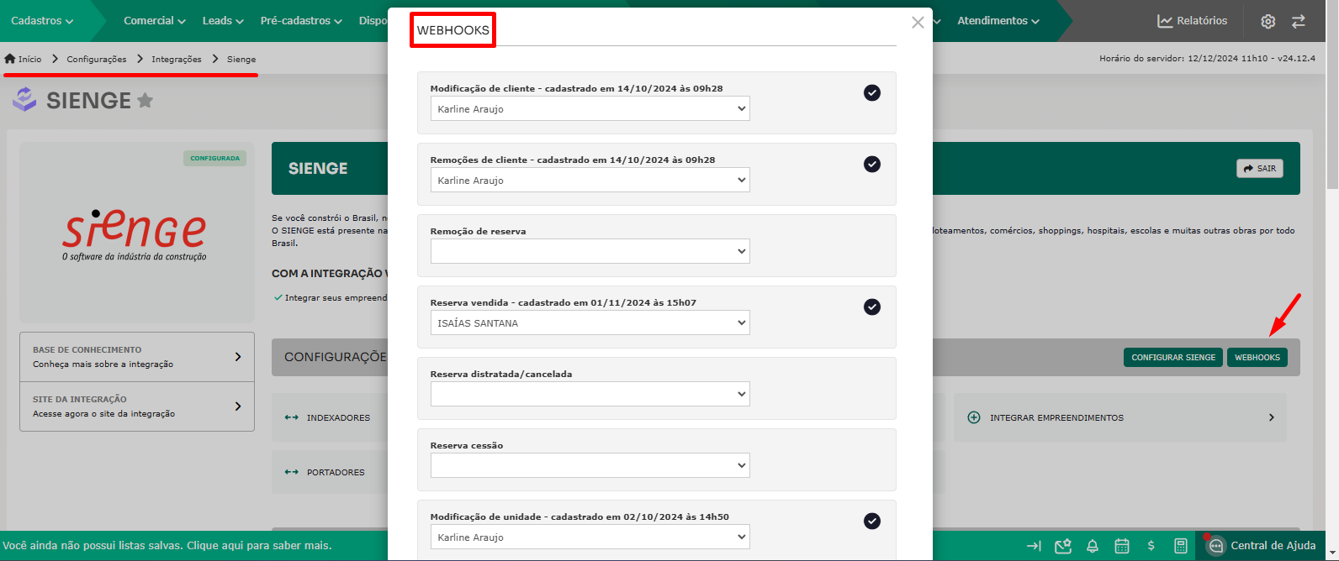Screen dimensions: 1339x561
Task: Toggle check mark for Modificação de cliente
Action: click(872, 92)
